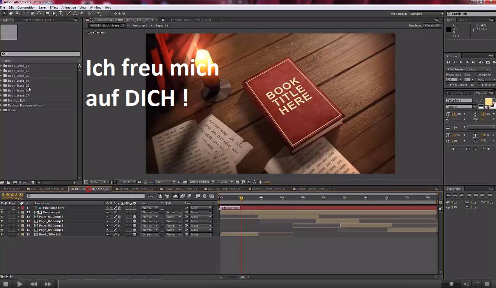The height and width of the screenshot is (288, 496).
Task: Open the Canterbury font family dropdown
Action: click(x=475, y=100)
